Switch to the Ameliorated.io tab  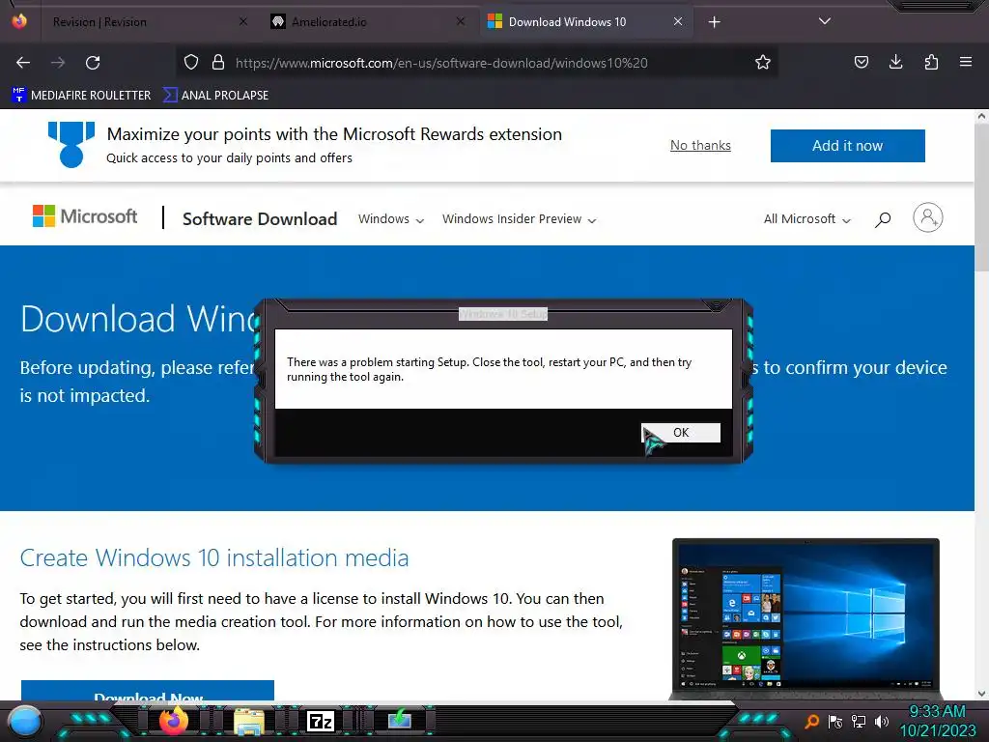(x=370, y=22)
